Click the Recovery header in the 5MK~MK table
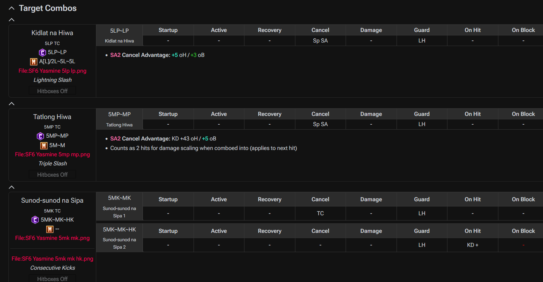This screenshot has width=543, height=282. click(270, 199)
